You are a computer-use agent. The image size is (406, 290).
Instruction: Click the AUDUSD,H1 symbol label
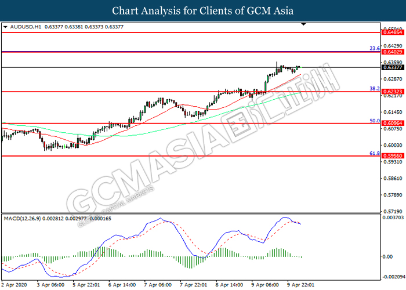(26, 27)
